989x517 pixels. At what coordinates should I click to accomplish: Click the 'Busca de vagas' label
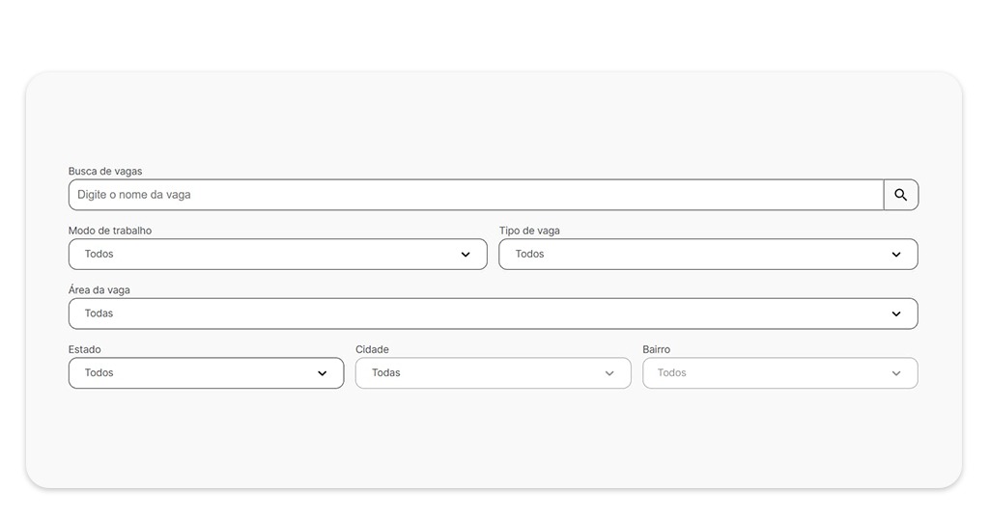click(x=105, y=172)
